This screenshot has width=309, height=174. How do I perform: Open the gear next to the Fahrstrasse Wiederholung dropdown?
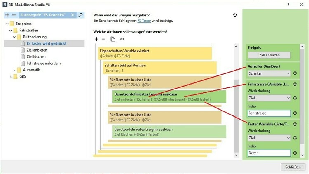295,98
